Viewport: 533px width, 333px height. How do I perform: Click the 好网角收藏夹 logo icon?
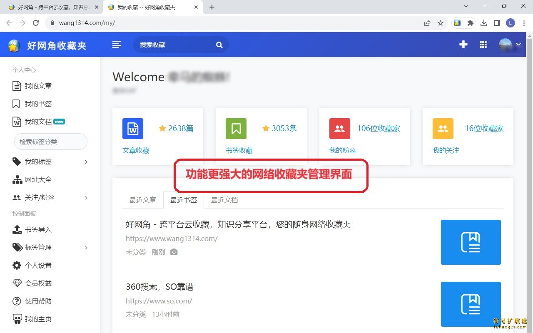14,45
